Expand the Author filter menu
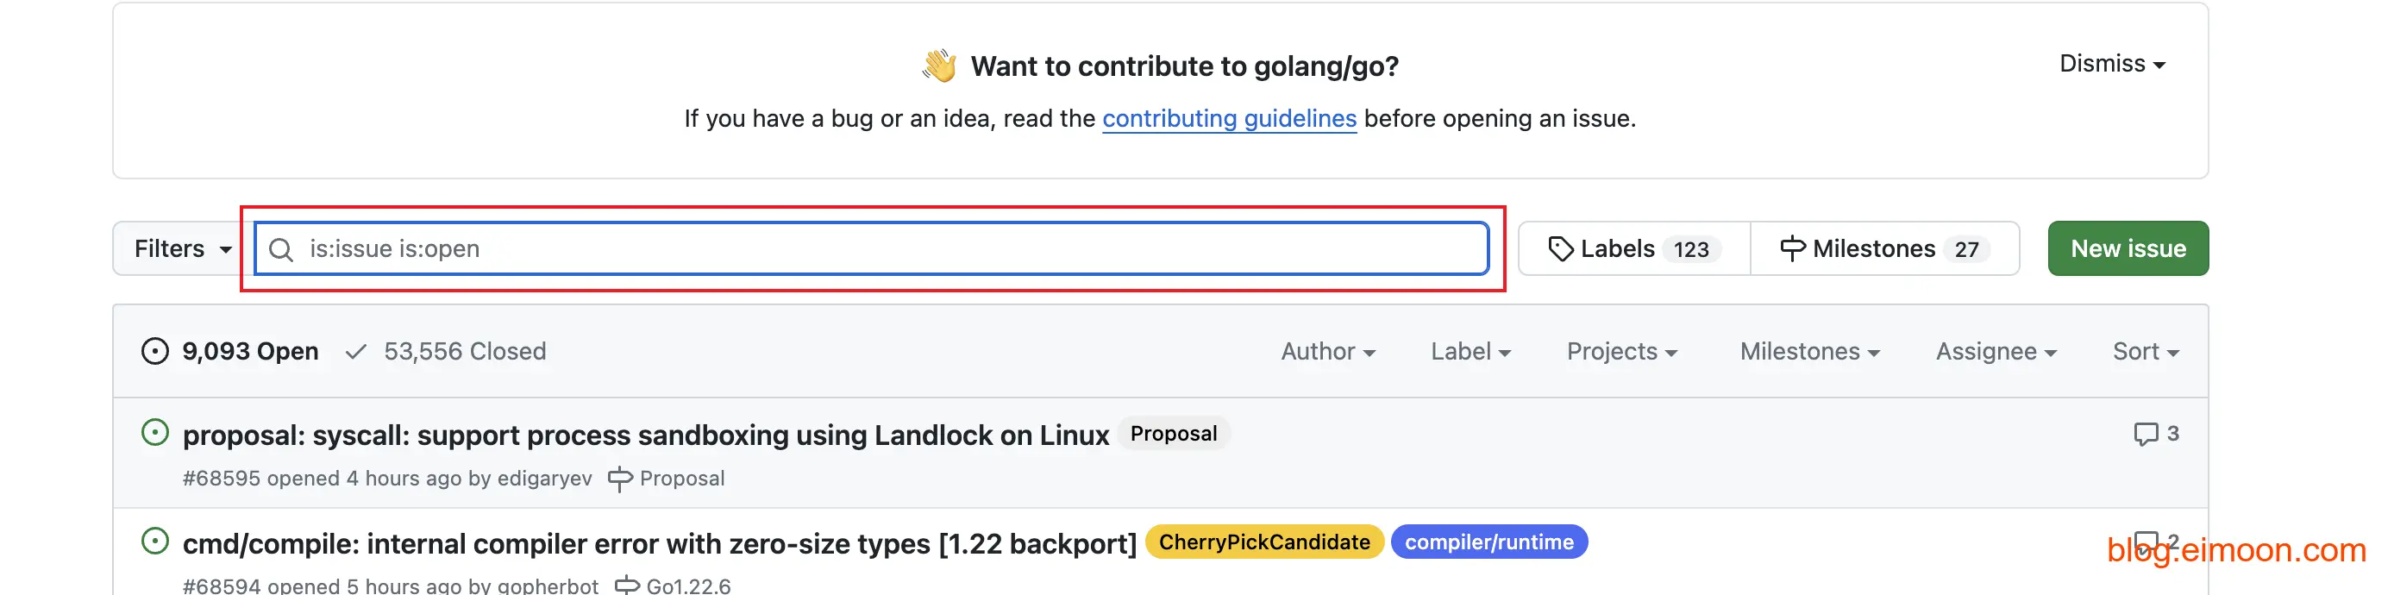The image size is (2394, 595). 1327,352
